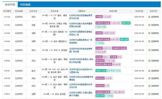Viewport: 162px width, 99px height.
Task: Click 承诺不兑现 服务承诺不兑现 tag
Action: 108,71
